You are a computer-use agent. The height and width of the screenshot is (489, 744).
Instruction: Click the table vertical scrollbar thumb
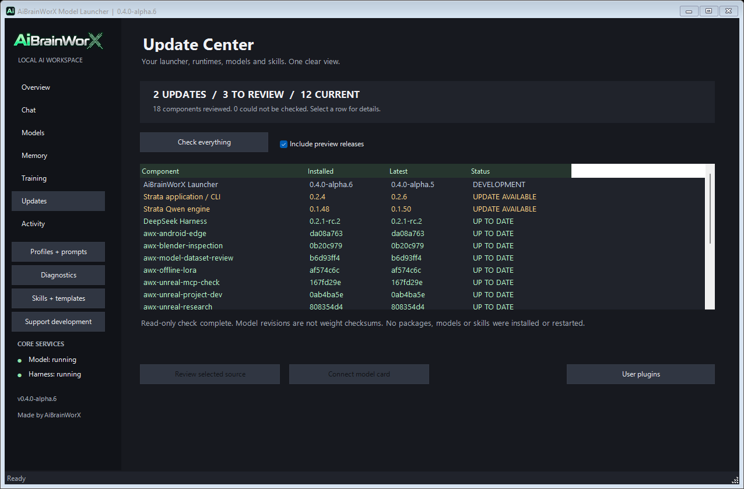pos(710,209)
